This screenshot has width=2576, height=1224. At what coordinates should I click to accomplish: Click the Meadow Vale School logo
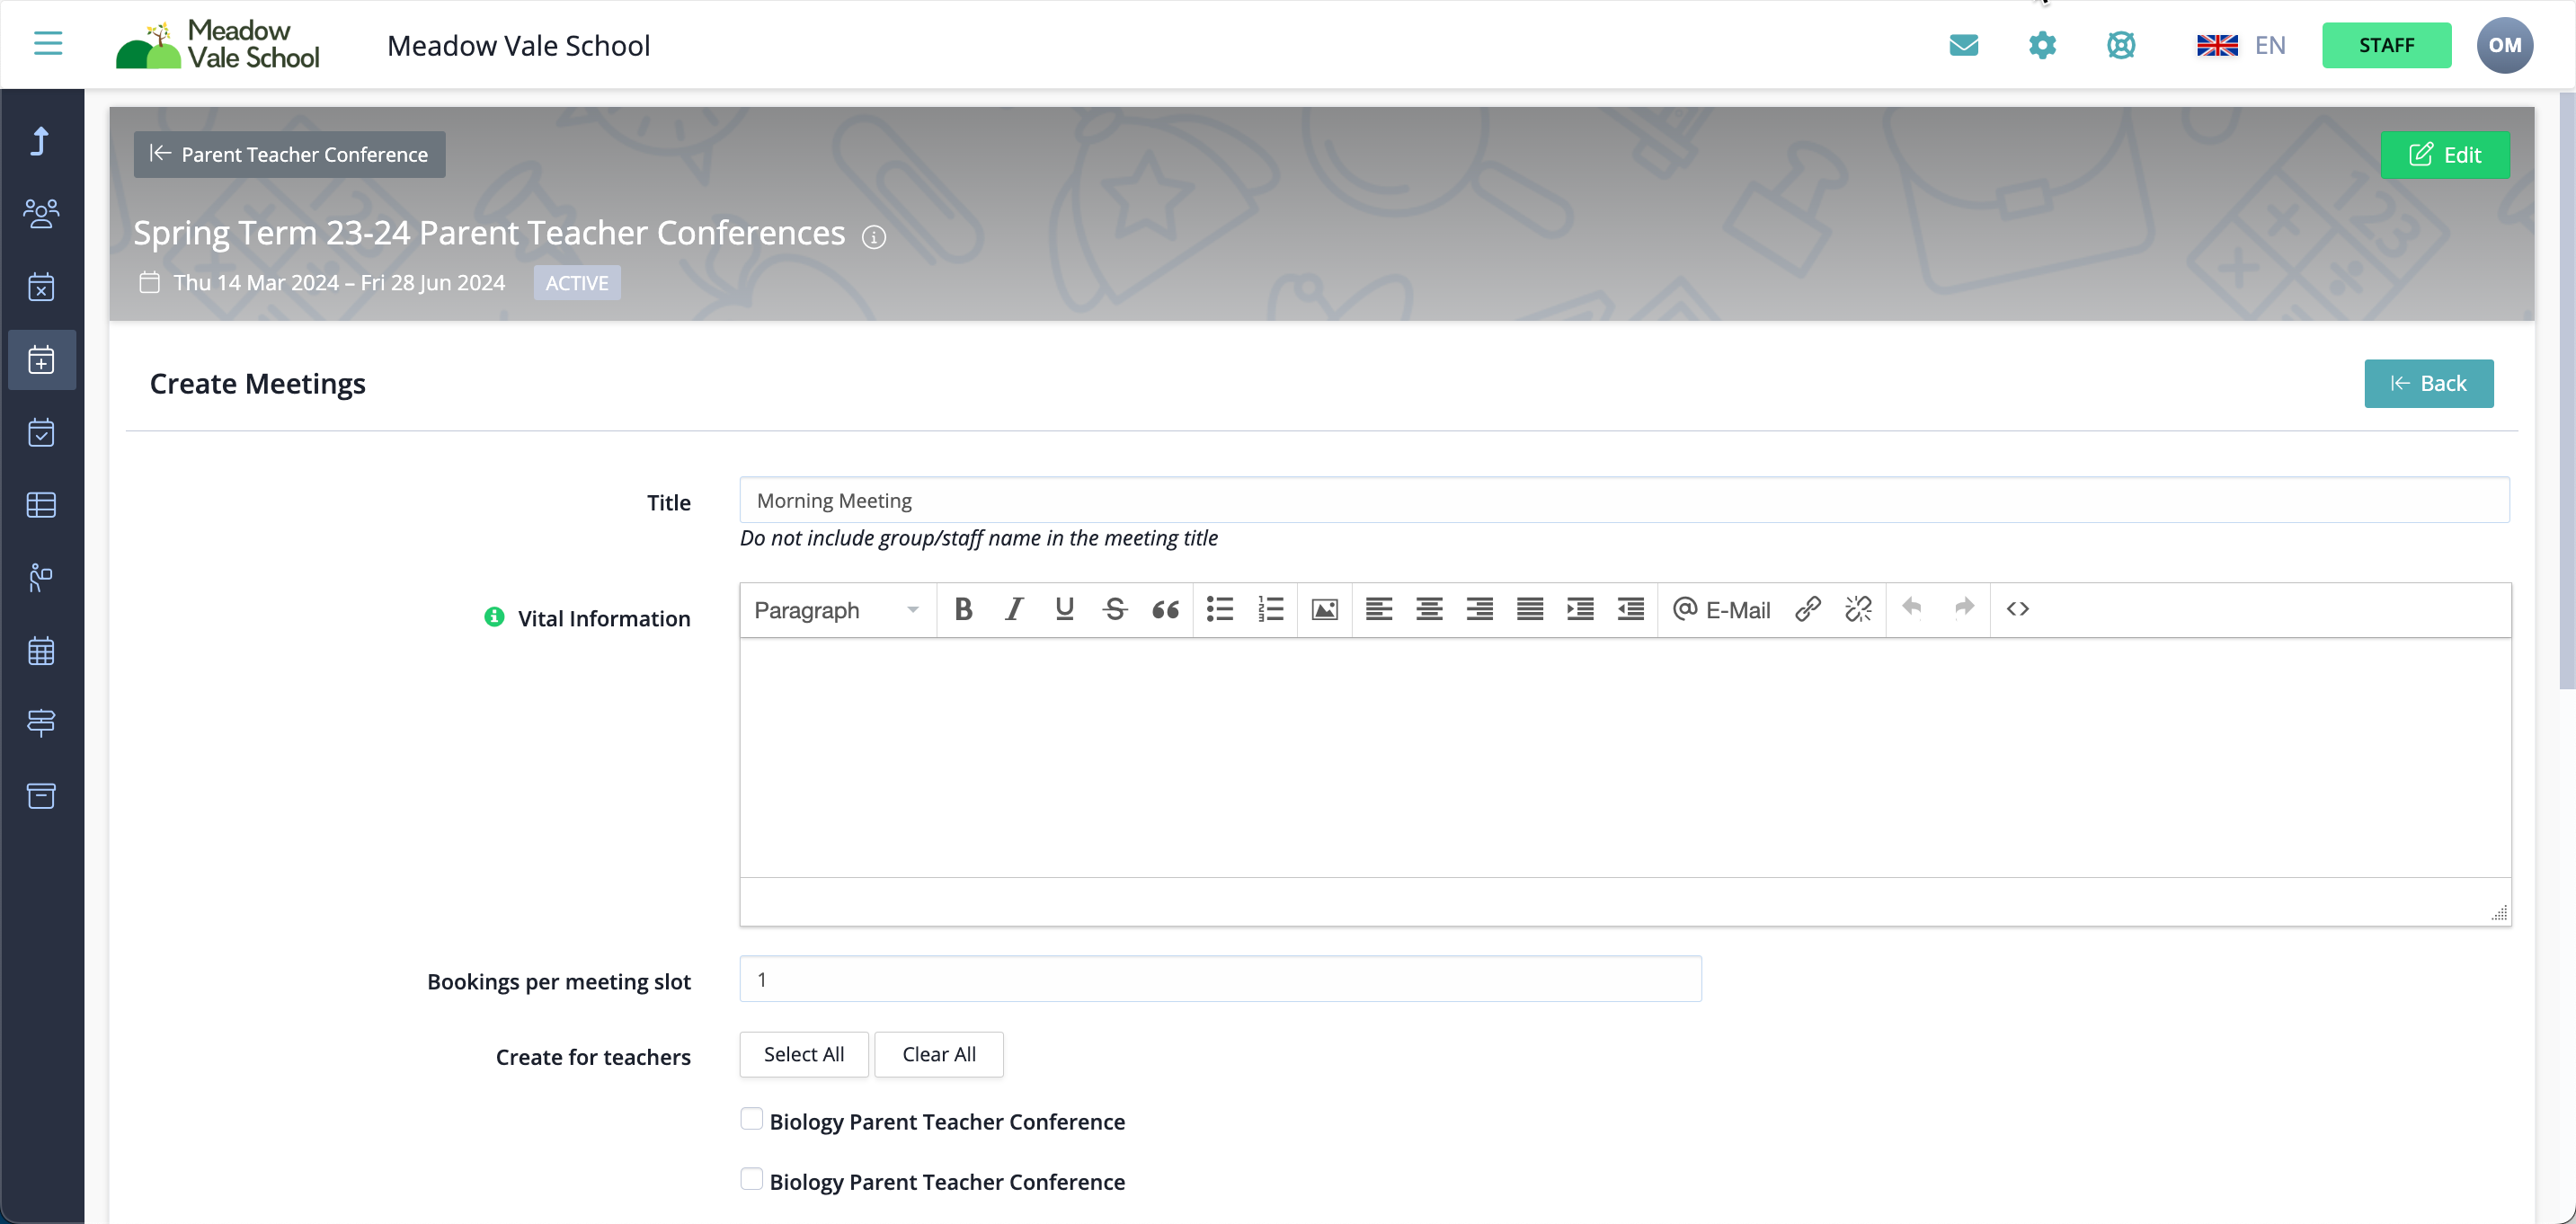(218, 45)
